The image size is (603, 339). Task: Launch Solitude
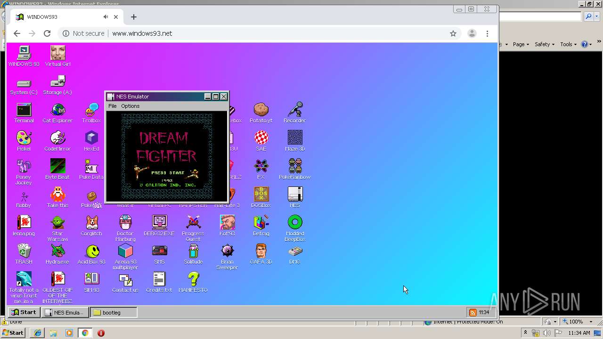point(193,254)
